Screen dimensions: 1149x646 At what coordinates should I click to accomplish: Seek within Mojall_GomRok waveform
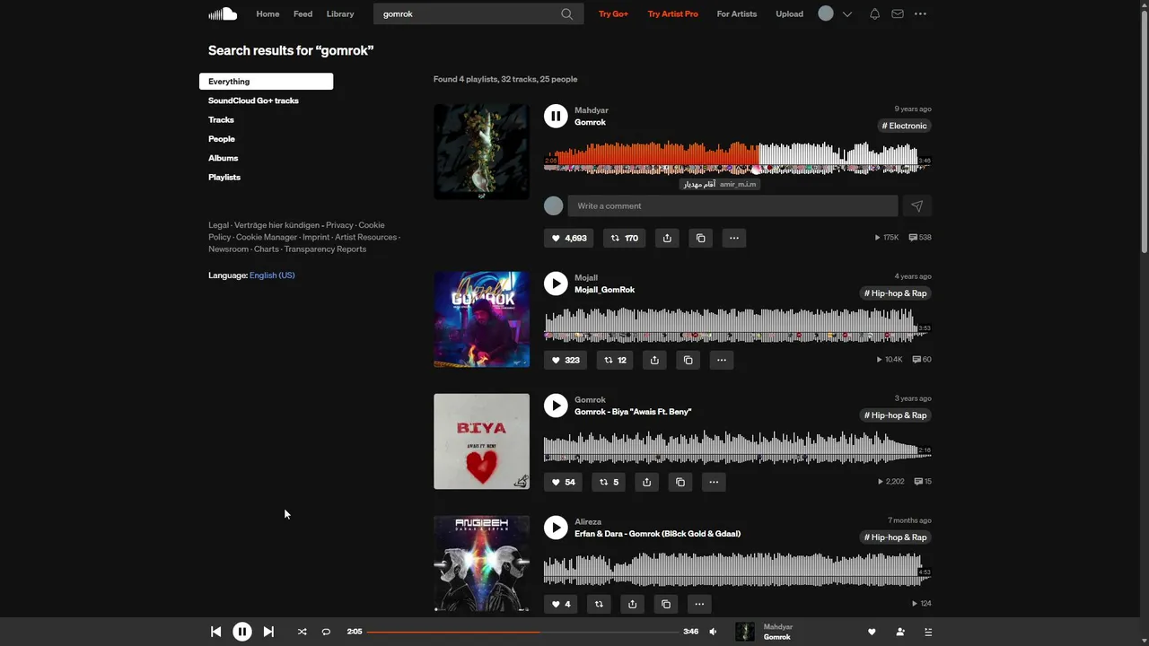(737, 324)
